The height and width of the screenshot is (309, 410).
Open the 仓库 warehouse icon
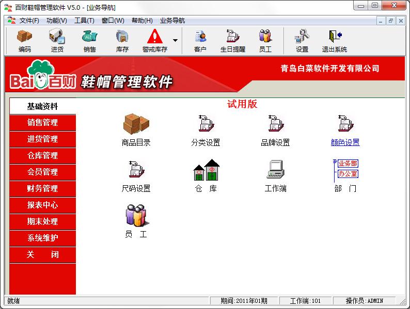pyautogui.click(x=206, y=170)
